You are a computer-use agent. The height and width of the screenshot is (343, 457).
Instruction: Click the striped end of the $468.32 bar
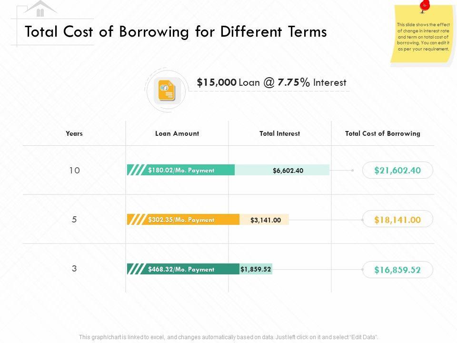(136, 269)
